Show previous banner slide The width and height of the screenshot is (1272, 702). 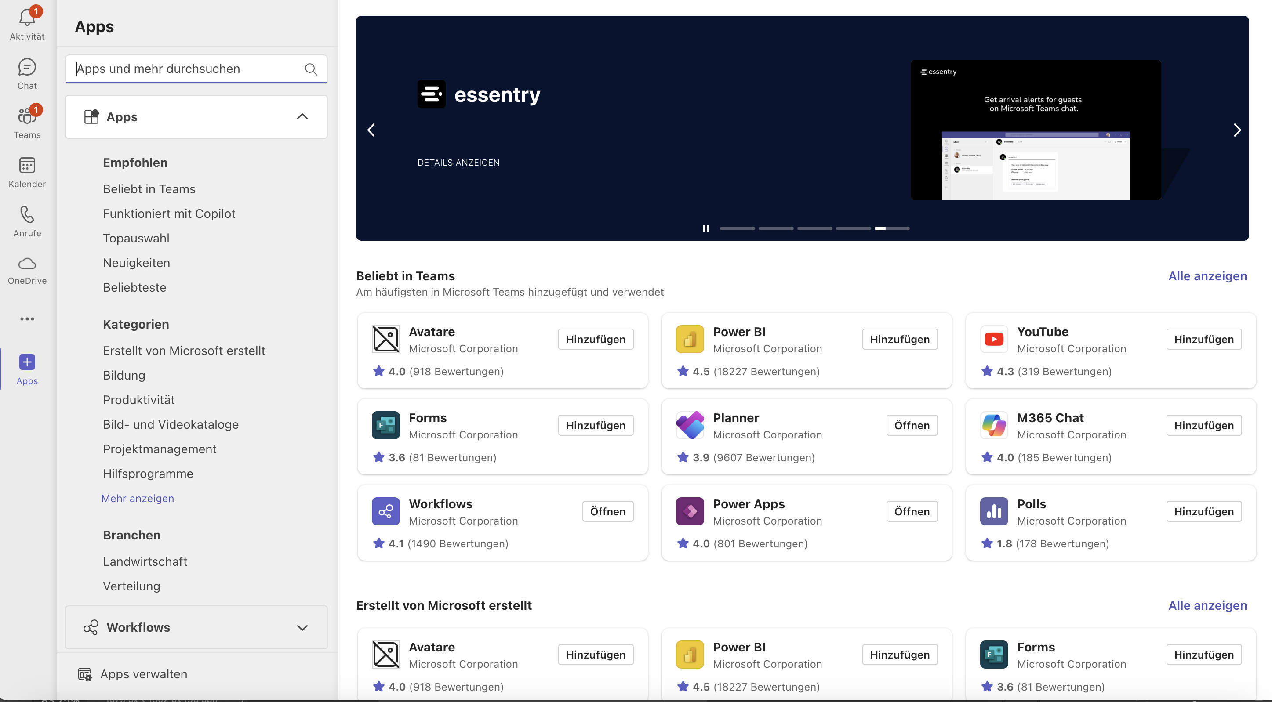click(371, 130)
